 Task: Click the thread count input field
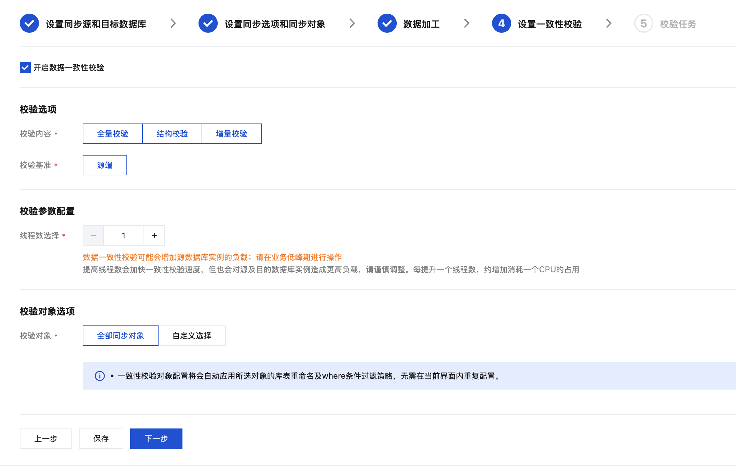[x=123, y=235]
